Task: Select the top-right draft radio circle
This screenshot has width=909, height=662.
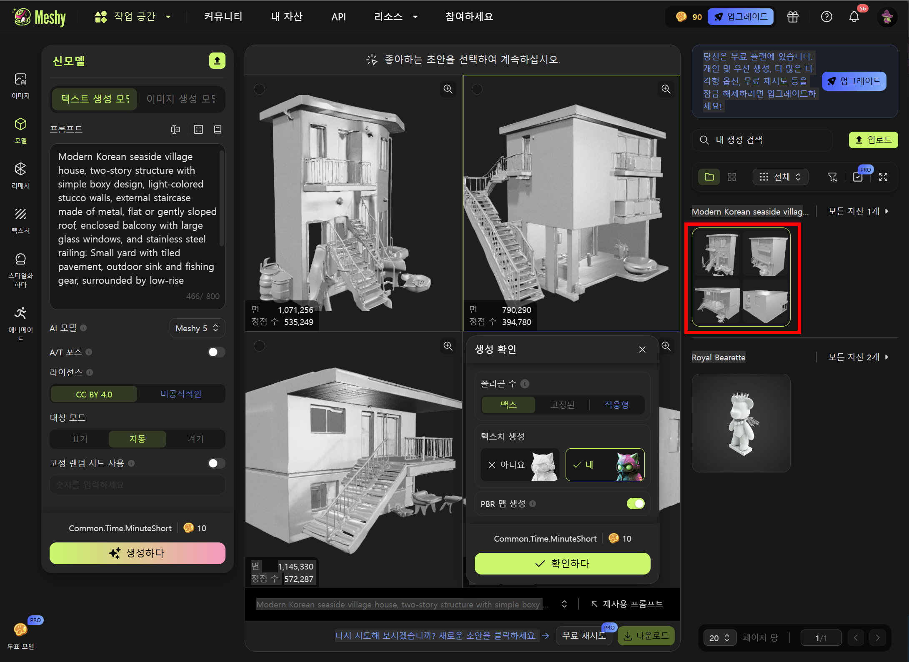Action: click(x=477, y=89)
